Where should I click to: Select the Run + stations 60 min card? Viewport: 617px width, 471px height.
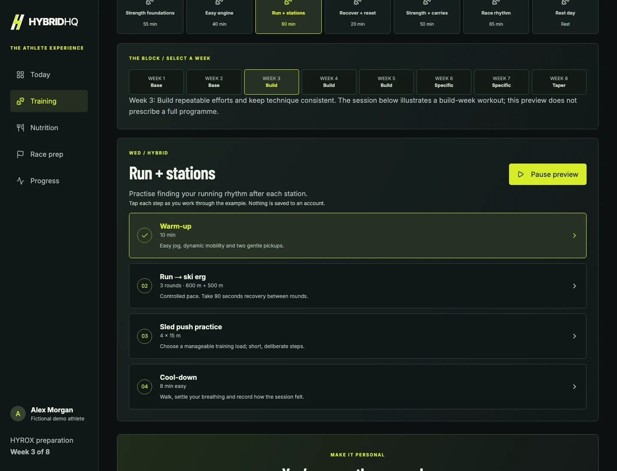pos(288,17)
